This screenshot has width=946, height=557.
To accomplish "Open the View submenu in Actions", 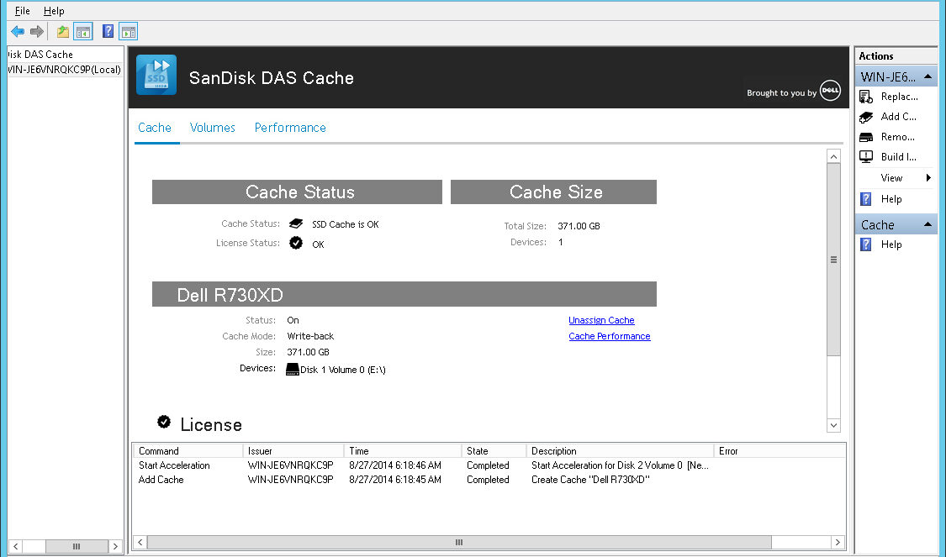I will coord(891,178).
